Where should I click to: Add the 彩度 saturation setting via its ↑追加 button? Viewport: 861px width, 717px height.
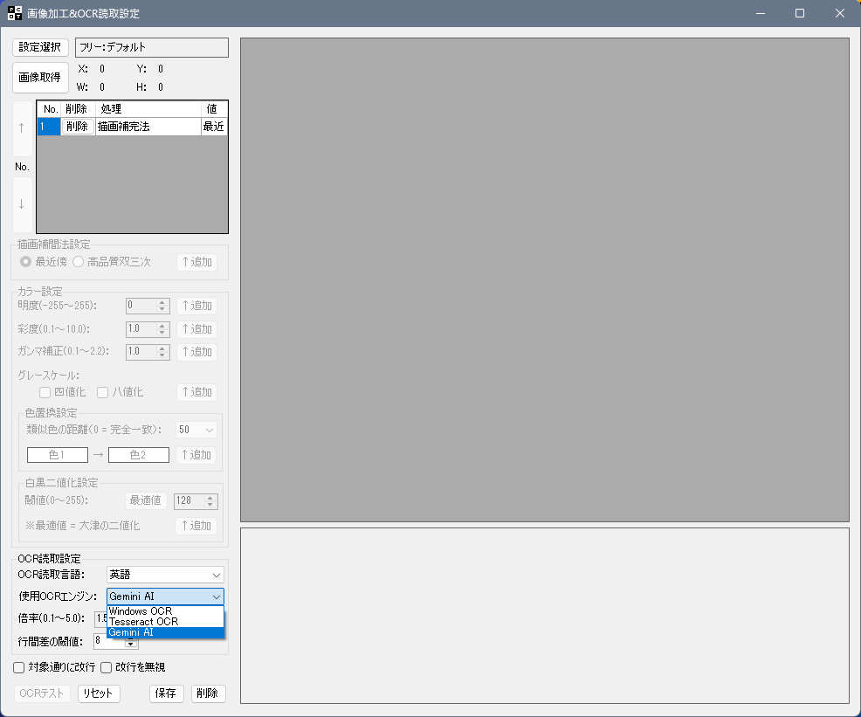196,329
